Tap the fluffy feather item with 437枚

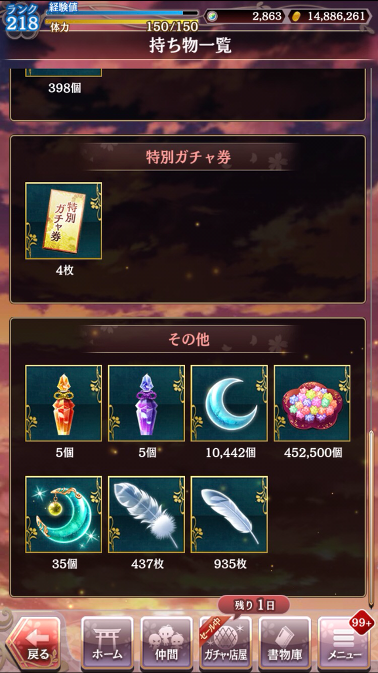(x=146, y=514)
